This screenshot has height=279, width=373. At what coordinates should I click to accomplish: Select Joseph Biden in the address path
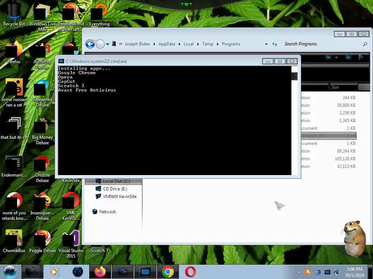pos(137,44)
